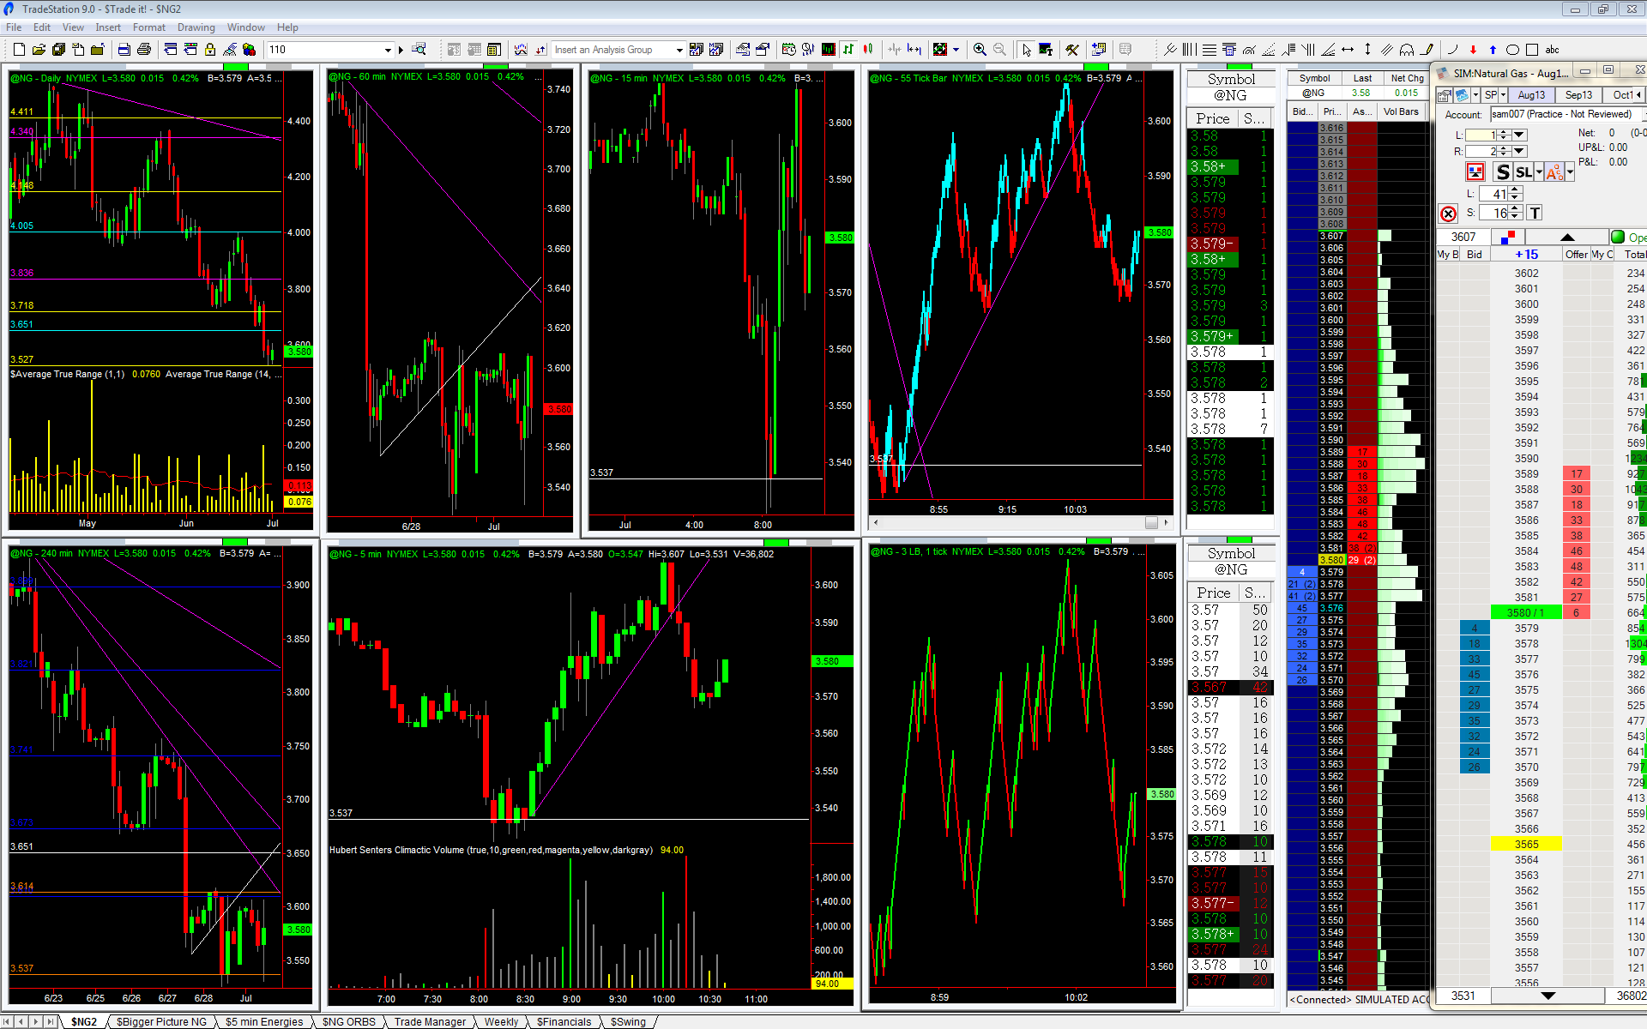The width and height of the screenshot is (1647, 1029).
Task: Open the Drawing menu
Action: tap(196, 27)
